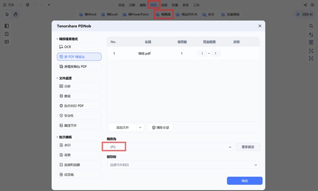Viewport: 318px width, 191px height.
Task: Click the 轉為PDF/A toolbar button
Action: pos(187,14)
